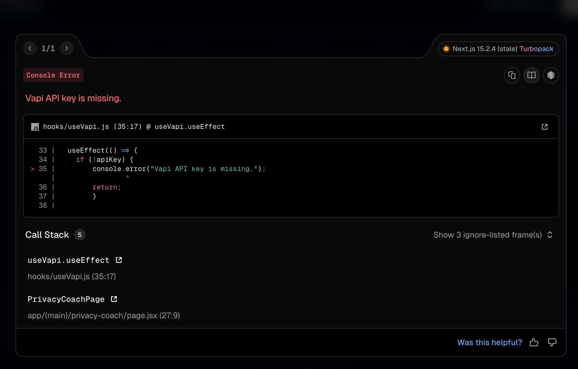
Task: Click the up-down chevrons beside ignore-listed frames
Action: [550, 235]
